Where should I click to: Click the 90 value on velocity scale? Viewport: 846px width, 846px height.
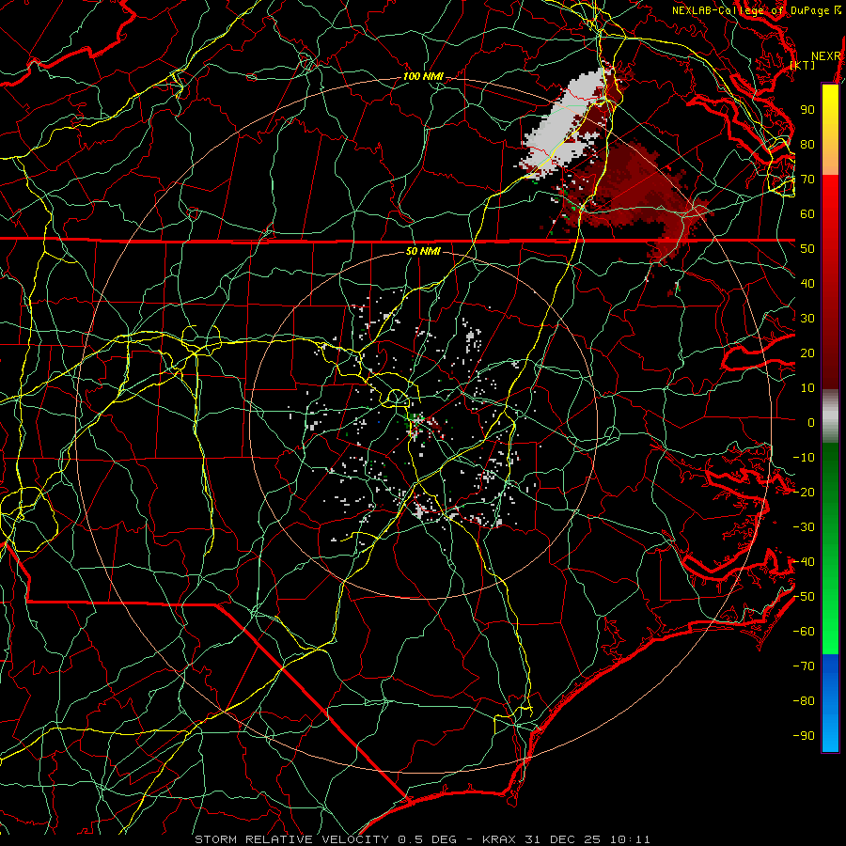807,110
